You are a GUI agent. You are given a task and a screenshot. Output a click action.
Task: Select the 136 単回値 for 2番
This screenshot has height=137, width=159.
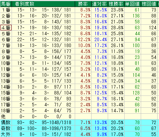pos(136,16)
